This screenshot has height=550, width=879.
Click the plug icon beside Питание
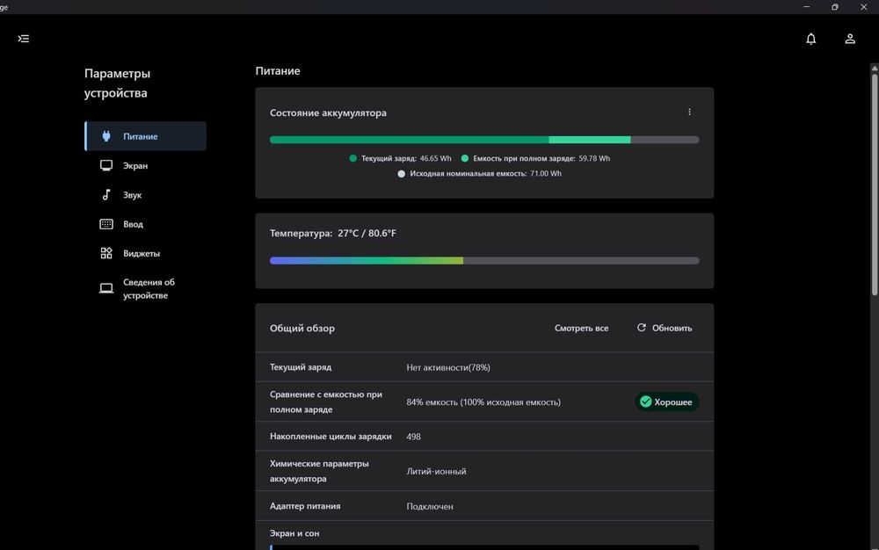[x=106, y=136]
